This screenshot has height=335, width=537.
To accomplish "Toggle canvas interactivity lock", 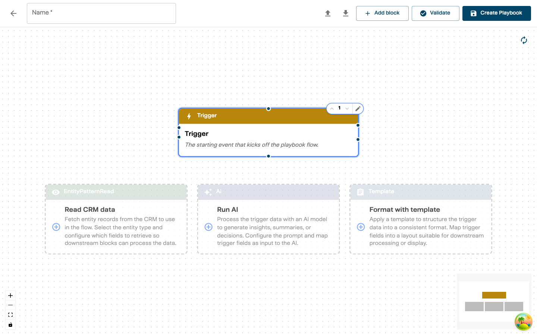I will coord(10,325).
